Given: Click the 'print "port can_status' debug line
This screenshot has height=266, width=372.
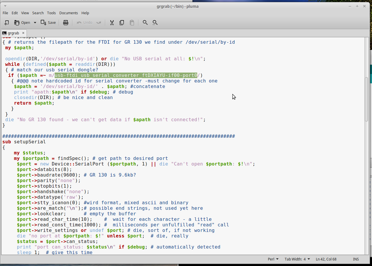Looking at the screenshot, I should tap(119, 247).
